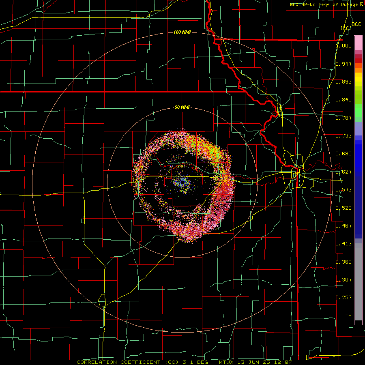
Task: Click the 0.947 scale value
Action: click(344, 64)
